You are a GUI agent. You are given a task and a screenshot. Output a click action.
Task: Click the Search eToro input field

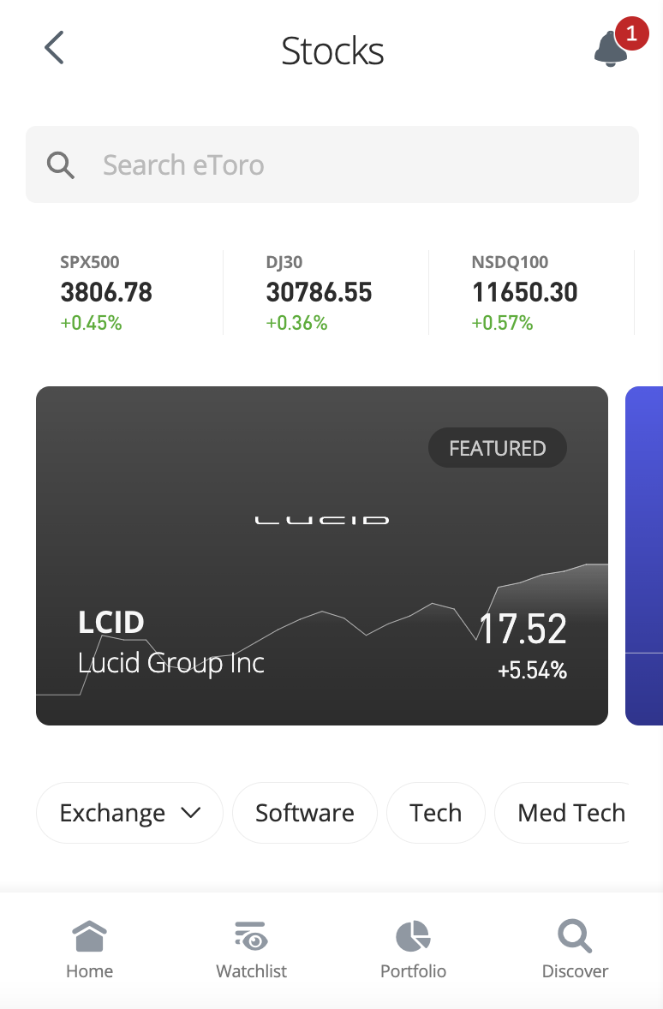tap(343, 164)
